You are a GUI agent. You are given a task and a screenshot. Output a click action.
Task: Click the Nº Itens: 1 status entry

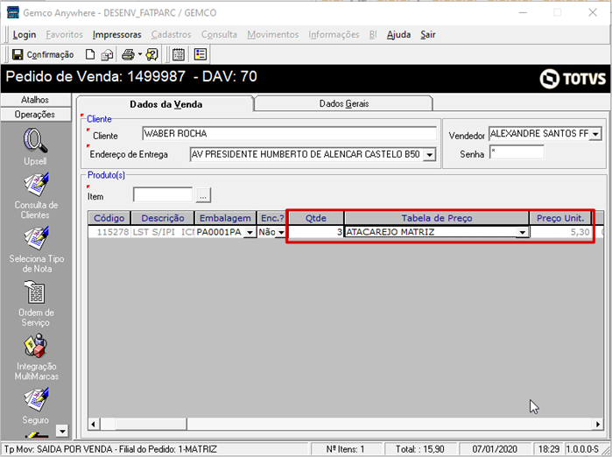(x=345, y=449)
